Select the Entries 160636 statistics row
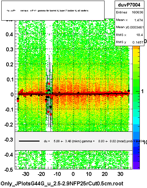 [x=129, y=12]
